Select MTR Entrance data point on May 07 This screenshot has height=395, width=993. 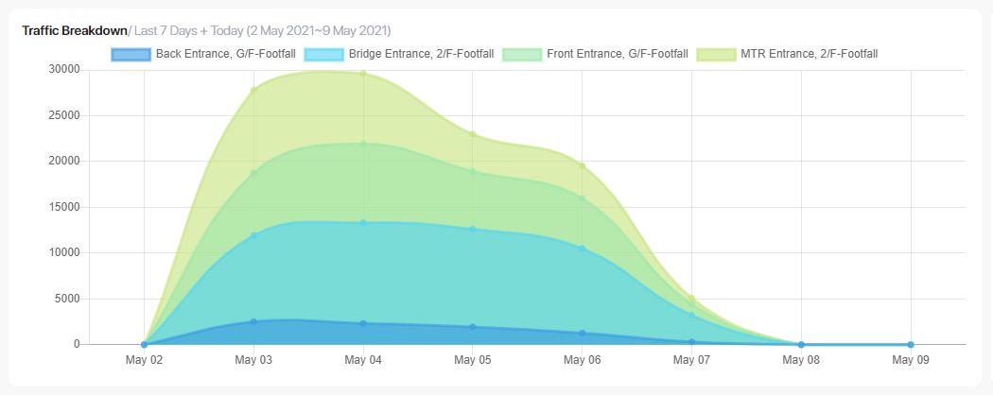[x=691, y=299]
